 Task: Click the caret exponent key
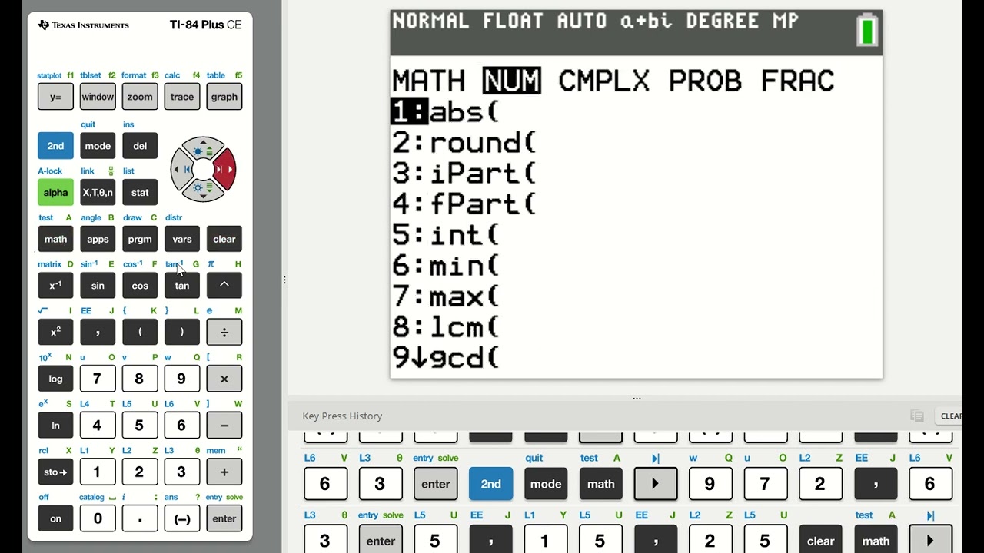(224, 286)
